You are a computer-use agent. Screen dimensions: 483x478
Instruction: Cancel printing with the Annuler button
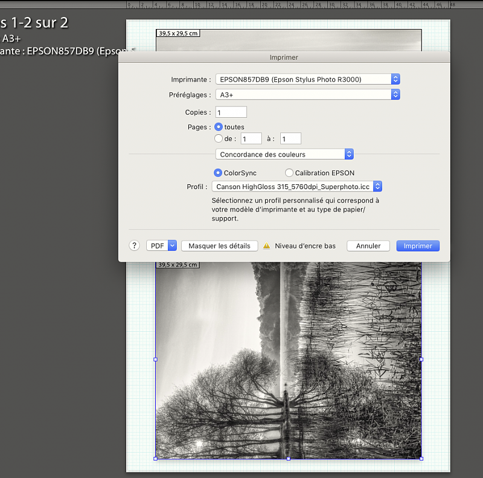pyautogui.click(x=368, y=246)
